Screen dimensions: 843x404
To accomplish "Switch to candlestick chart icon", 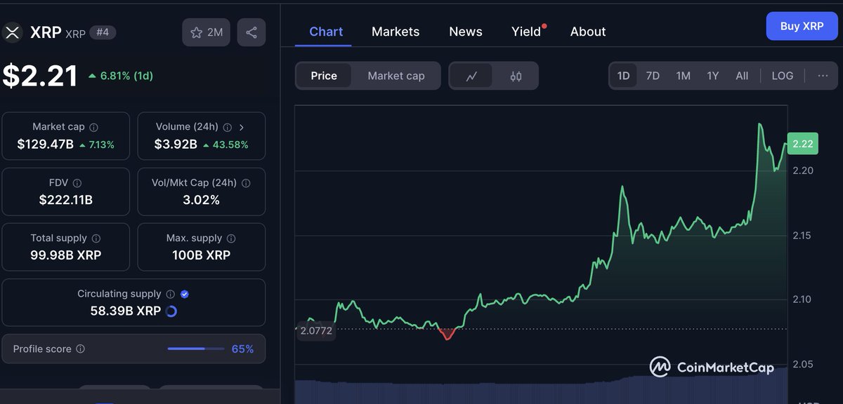I will (516, 76).
